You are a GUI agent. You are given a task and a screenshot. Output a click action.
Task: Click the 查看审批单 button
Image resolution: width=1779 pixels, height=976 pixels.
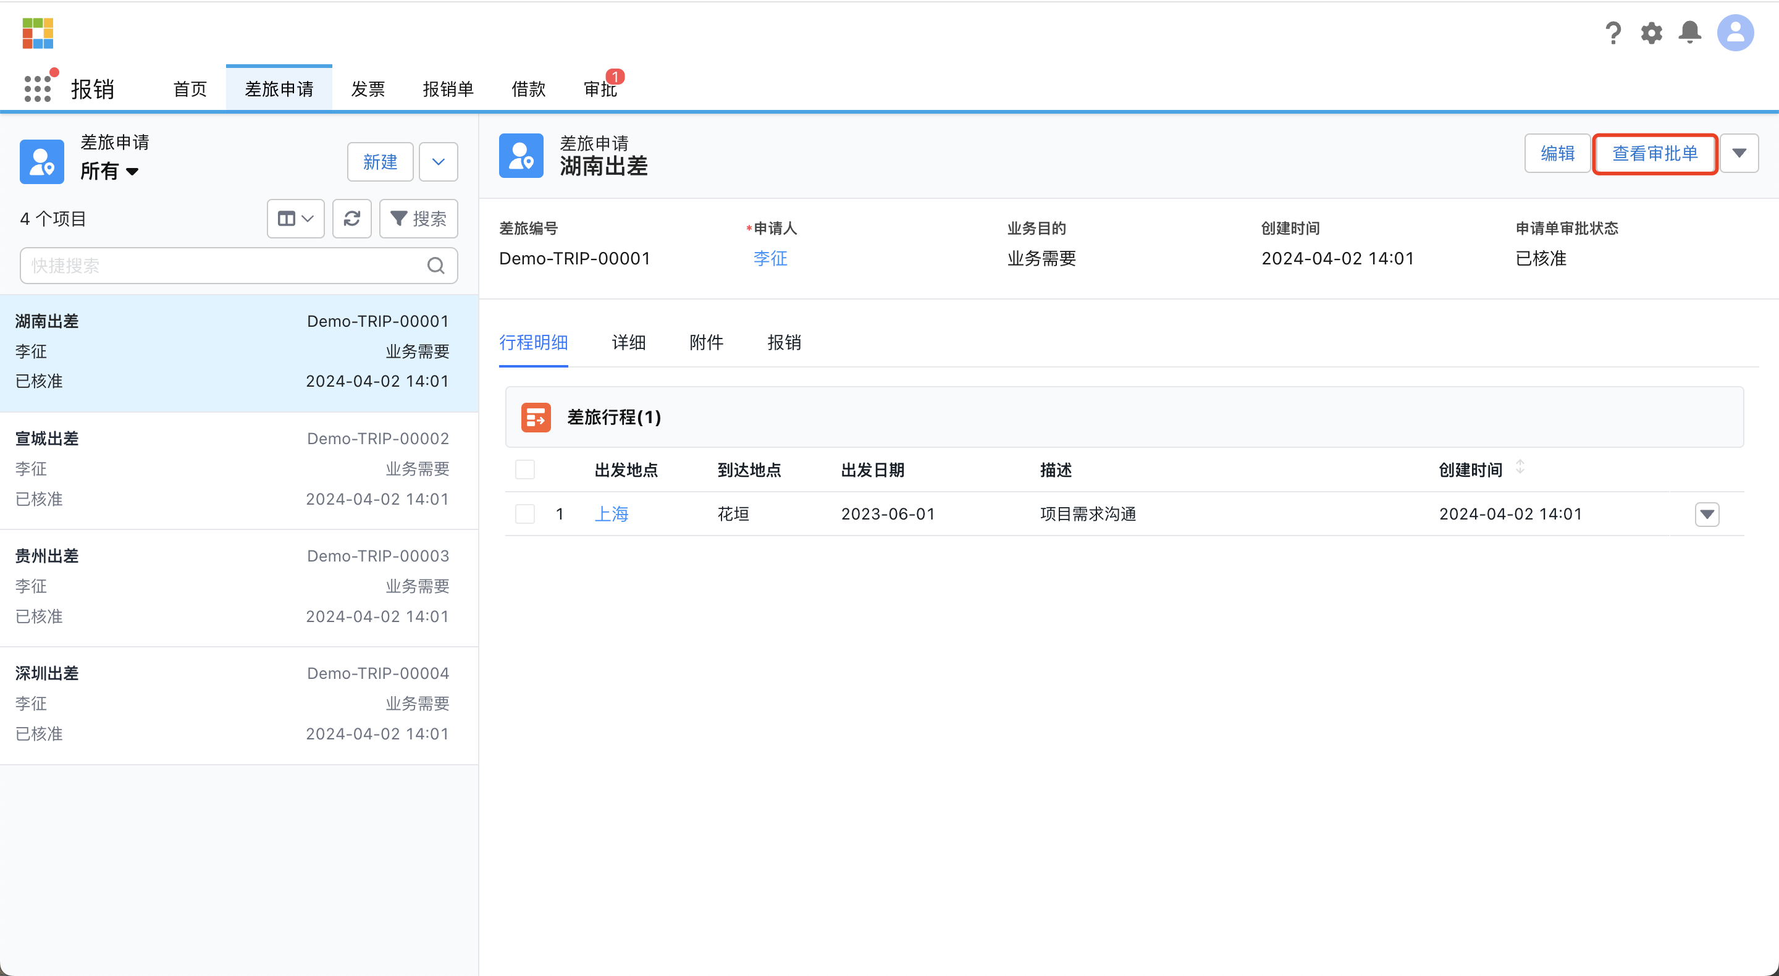(x=1655, y=153)
